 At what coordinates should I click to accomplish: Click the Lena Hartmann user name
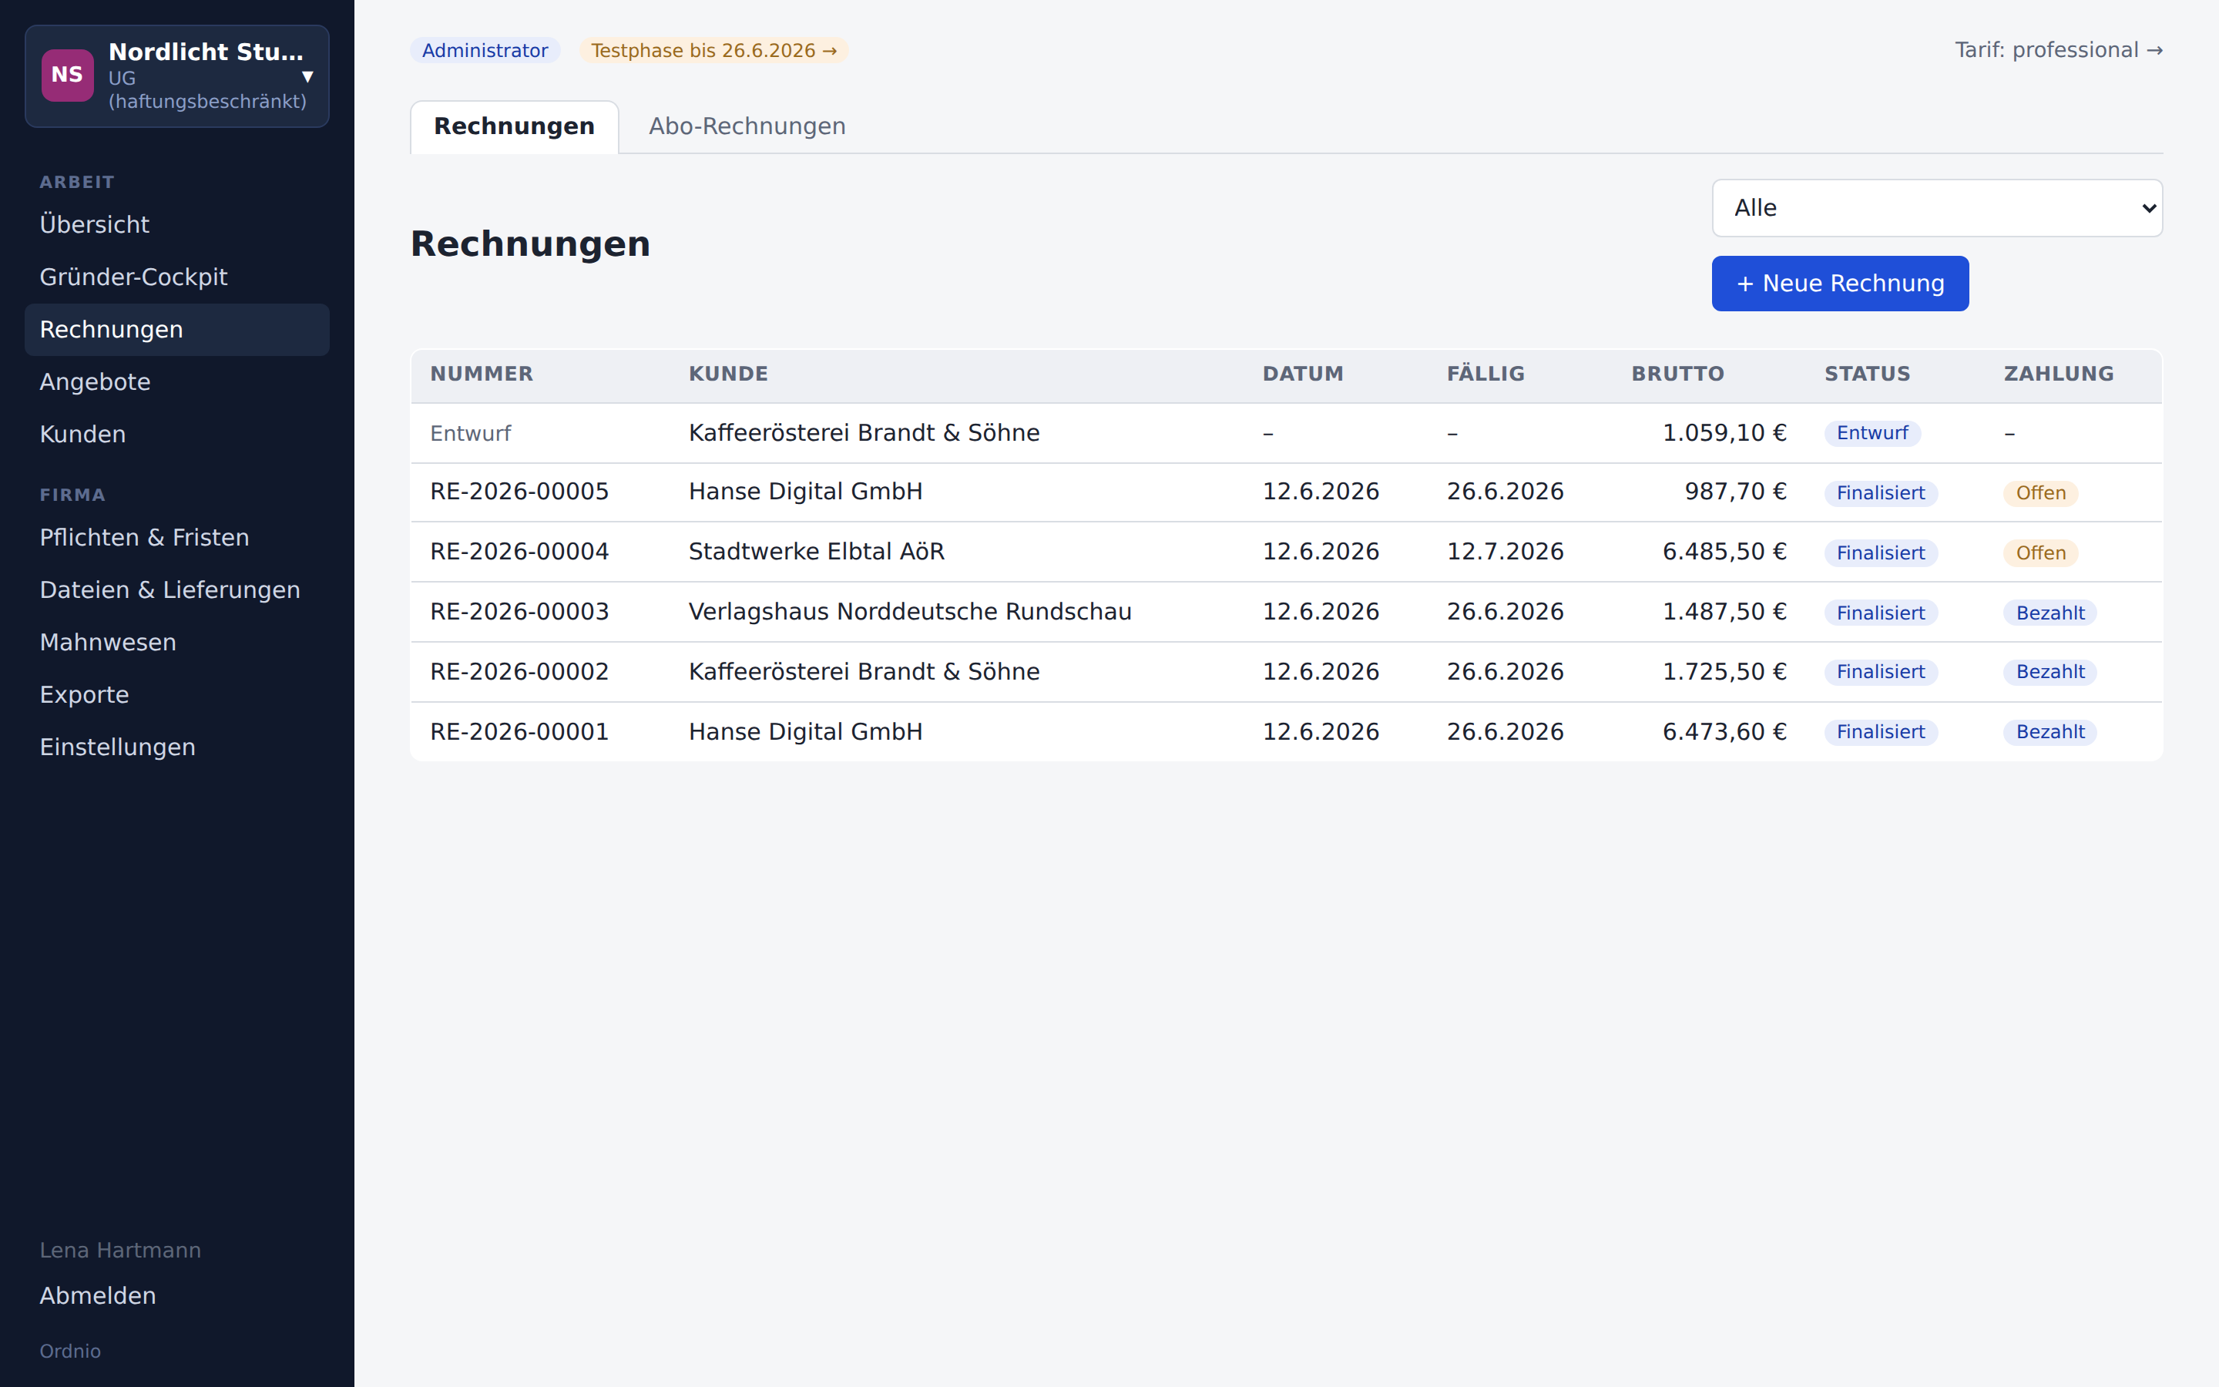coord(120,1251)
